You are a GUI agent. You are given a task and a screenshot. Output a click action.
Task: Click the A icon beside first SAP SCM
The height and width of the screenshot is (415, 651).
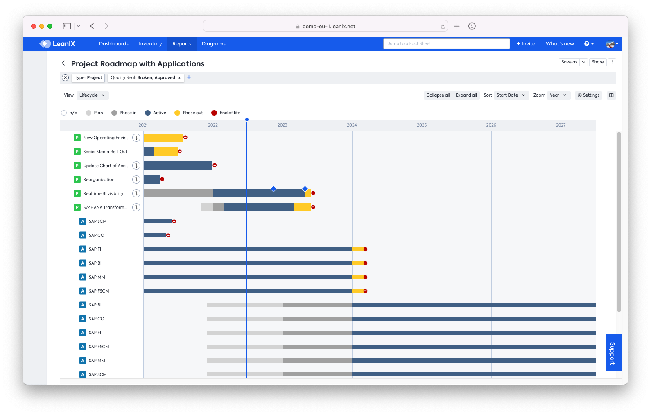(83, 221)
